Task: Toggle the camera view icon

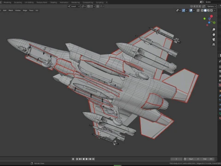Action: pyautogui.click(x=214, y=40)
